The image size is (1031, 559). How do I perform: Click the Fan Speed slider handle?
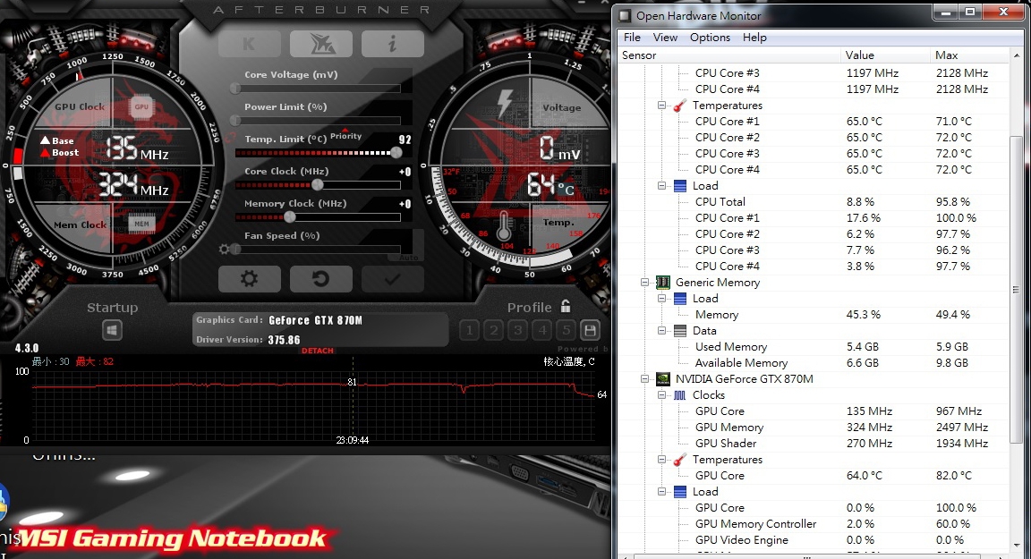pyautogui.click(x=236, y=249)
